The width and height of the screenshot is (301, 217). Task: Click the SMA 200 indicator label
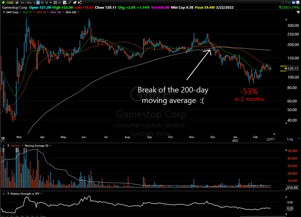71,12
